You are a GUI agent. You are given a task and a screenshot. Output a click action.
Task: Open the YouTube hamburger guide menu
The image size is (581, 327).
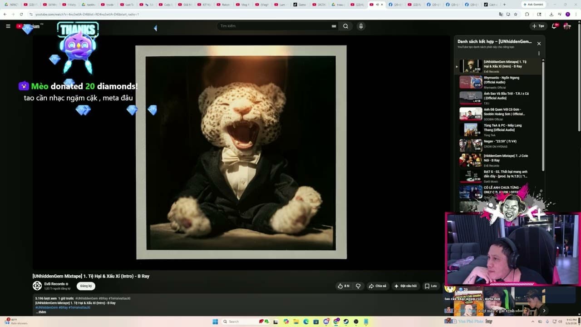(x=8, y=26)
